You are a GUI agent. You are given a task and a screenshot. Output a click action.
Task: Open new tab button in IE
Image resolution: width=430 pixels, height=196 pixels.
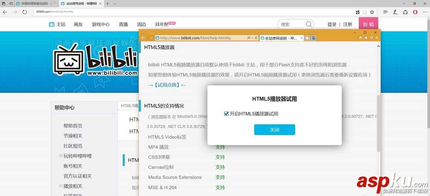[308, 38]
